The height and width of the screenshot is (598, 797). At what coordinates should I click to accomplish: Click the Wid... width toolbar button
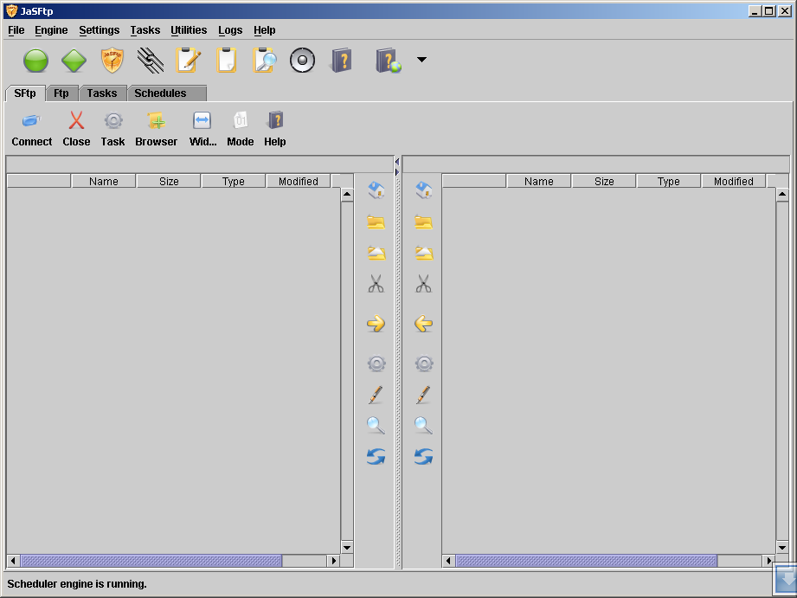(202, 130)
